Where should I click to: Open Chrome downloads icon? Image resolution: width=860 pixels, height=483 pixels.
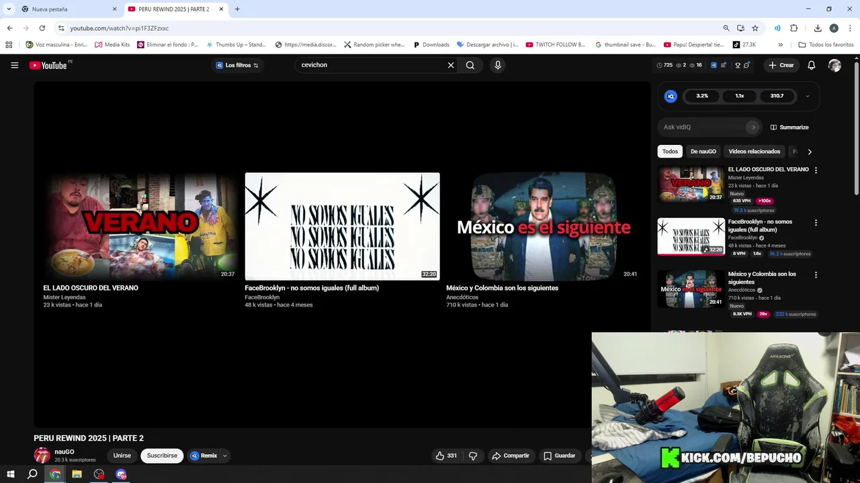point(818,28)
